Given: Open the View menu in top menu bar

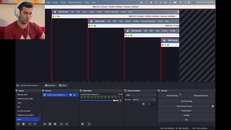Looking at the screenshot, I should [x=48, y=3].
